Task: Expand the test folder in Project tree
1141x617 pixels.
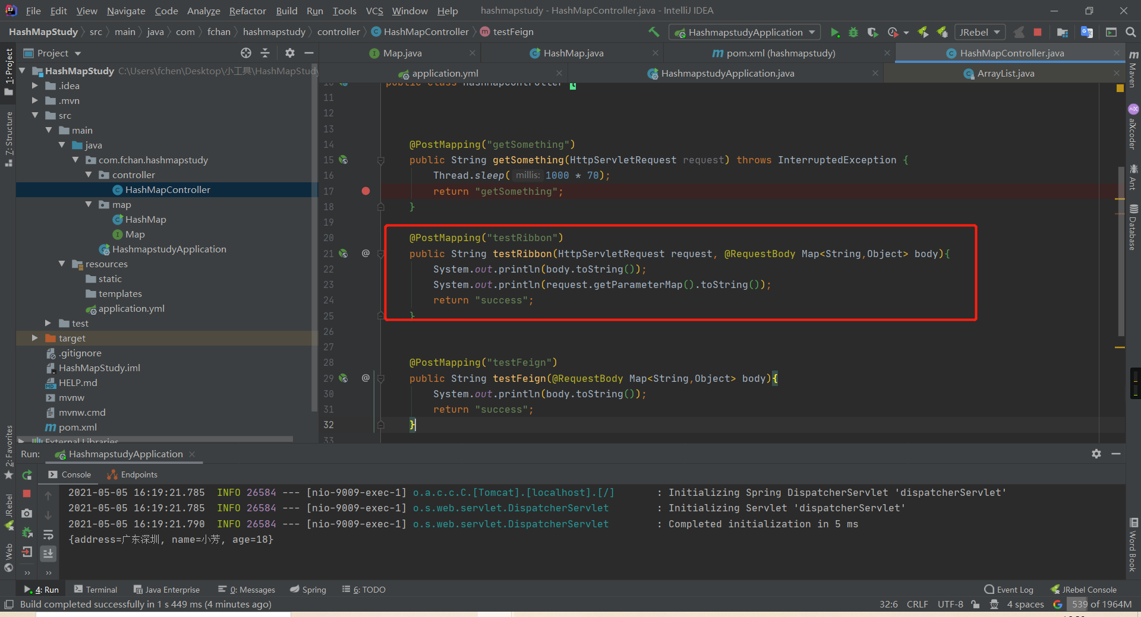Action: (x=48, y=323)
